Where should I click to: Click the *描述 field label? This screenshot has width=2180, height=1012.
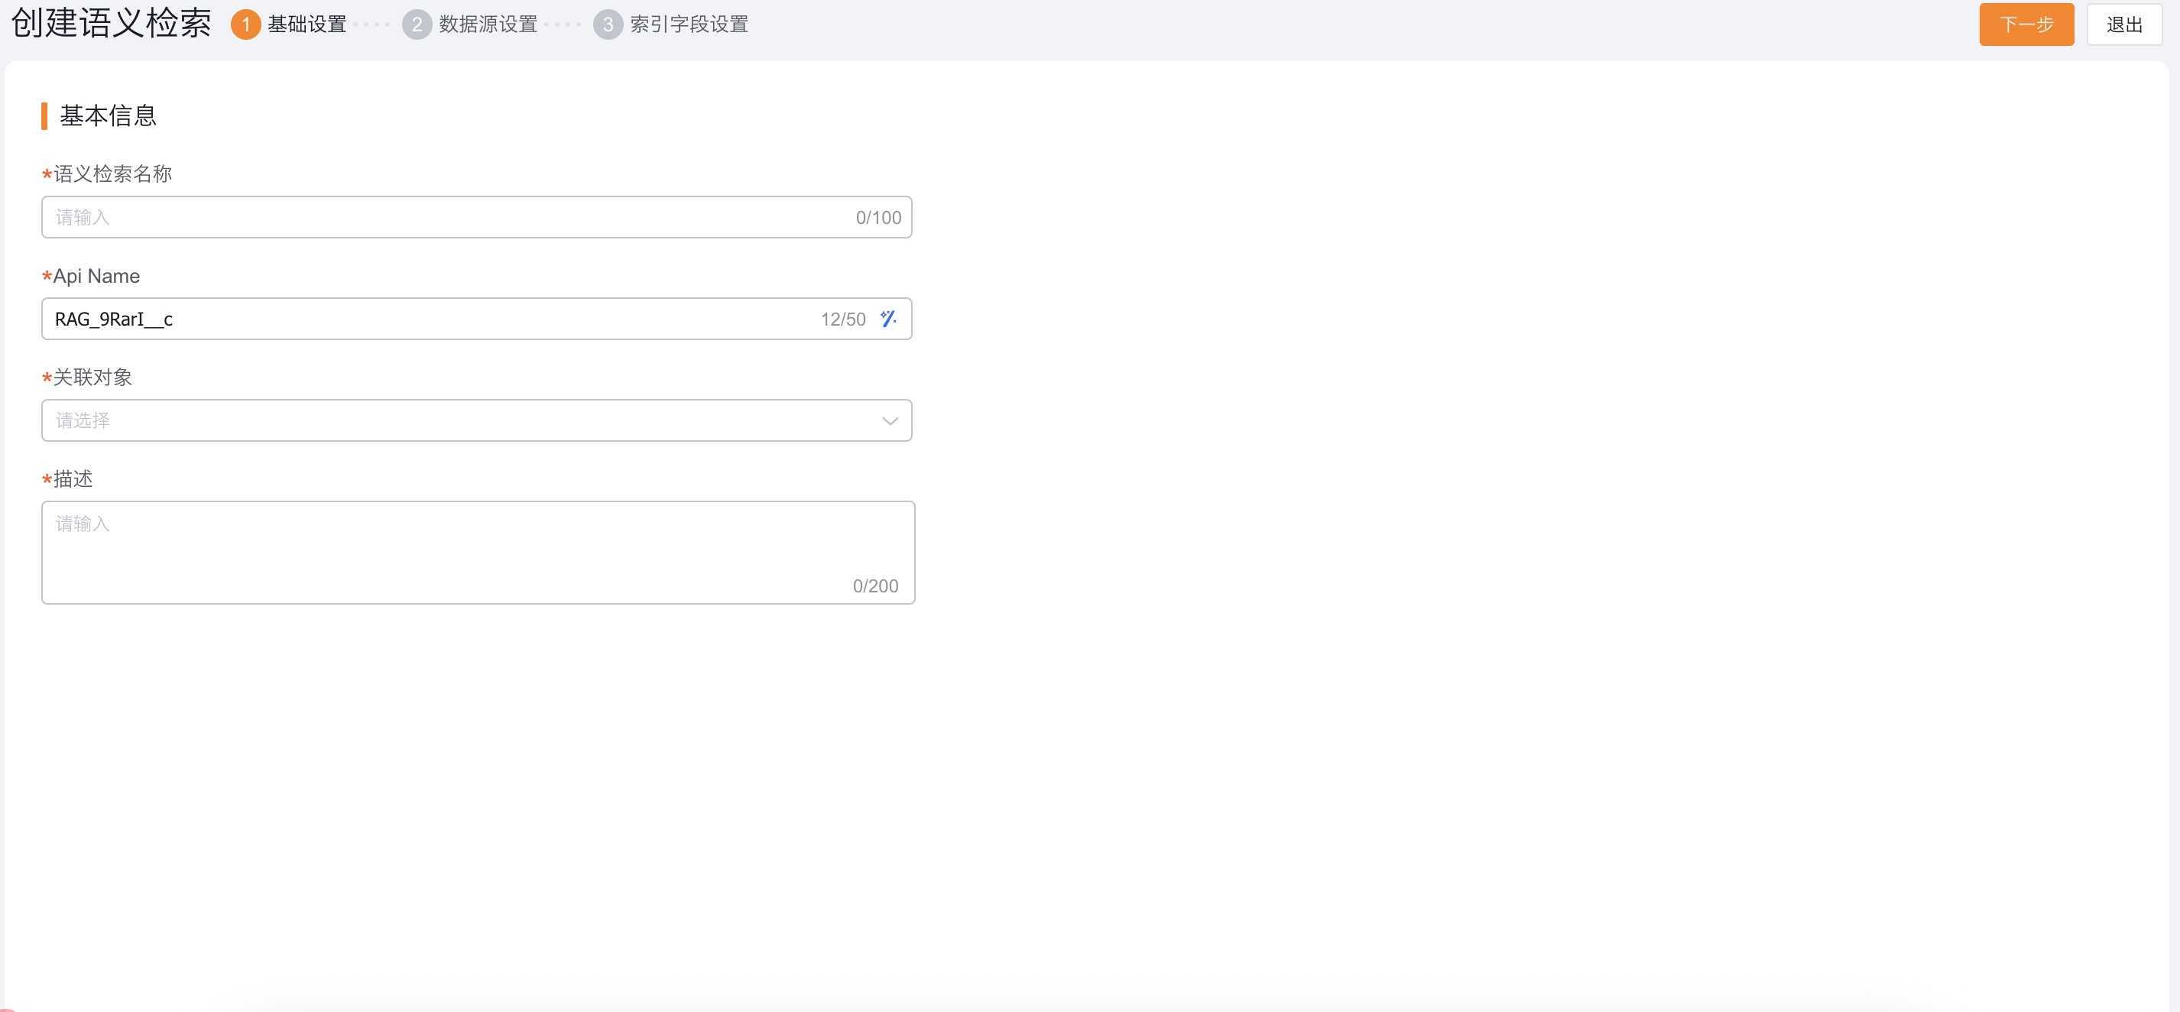[x=68, y=479]
